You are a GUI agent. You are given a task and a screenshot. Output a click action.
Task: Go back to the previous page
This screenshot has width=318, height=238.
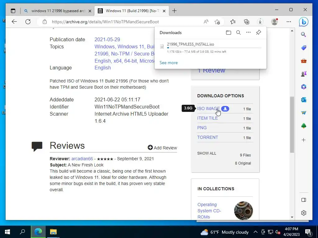[14, 22]
